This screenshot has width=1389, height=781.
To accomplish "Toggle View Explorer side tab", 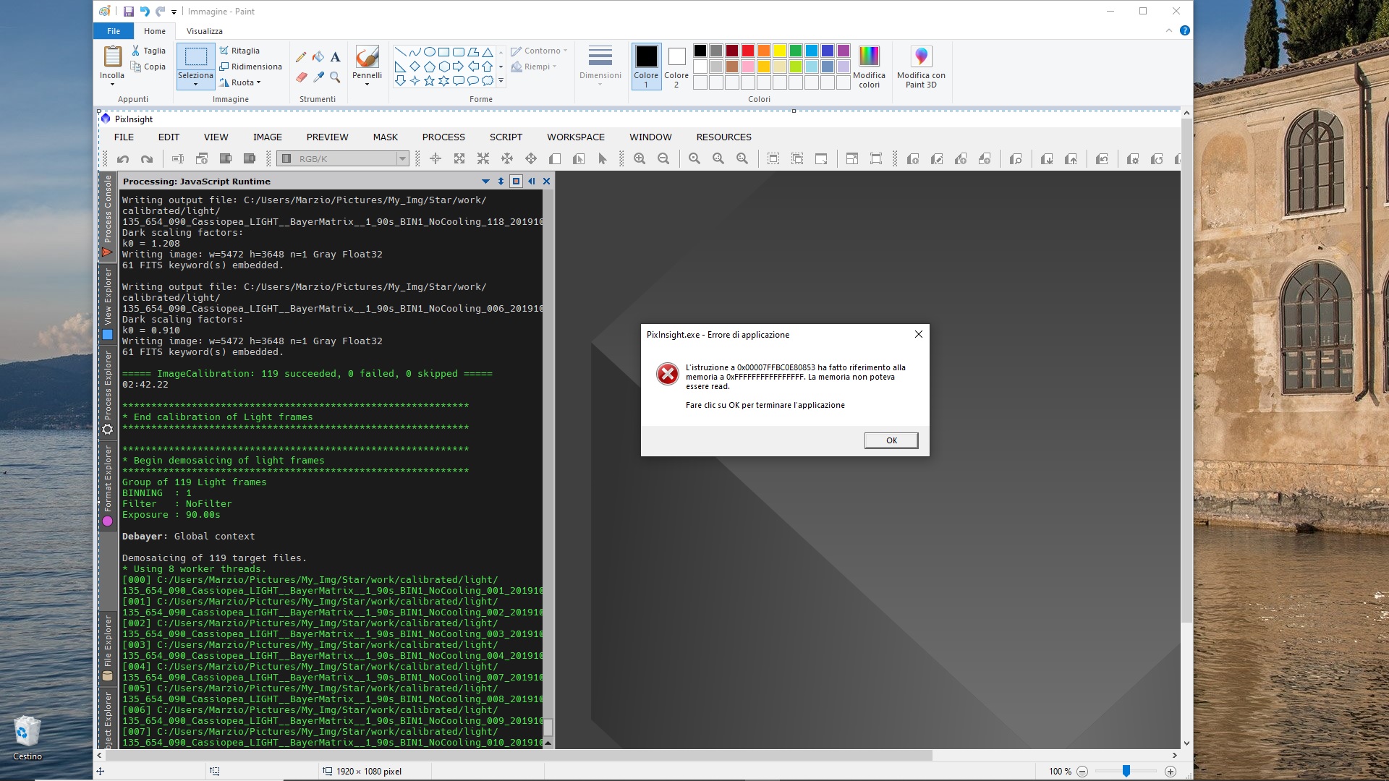I will pyautogui.click(x=108, y=303).
